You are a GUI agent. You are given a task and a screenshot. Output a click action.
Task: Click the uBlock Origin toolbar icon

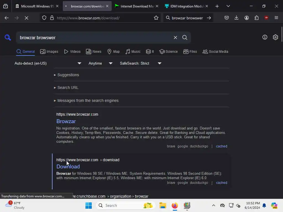point(266,18)
